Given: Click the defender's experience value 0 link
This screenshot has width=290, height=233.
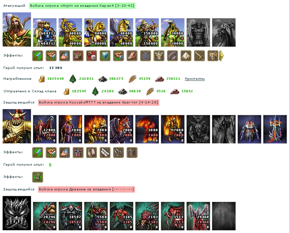Looking at the screenshot, I should 50,165.
